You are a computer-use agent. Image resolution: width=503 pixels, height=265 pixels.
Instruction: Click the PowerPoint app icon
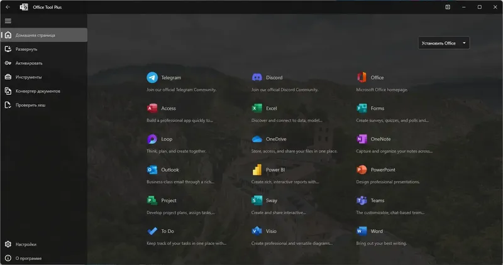coord(362,170)
